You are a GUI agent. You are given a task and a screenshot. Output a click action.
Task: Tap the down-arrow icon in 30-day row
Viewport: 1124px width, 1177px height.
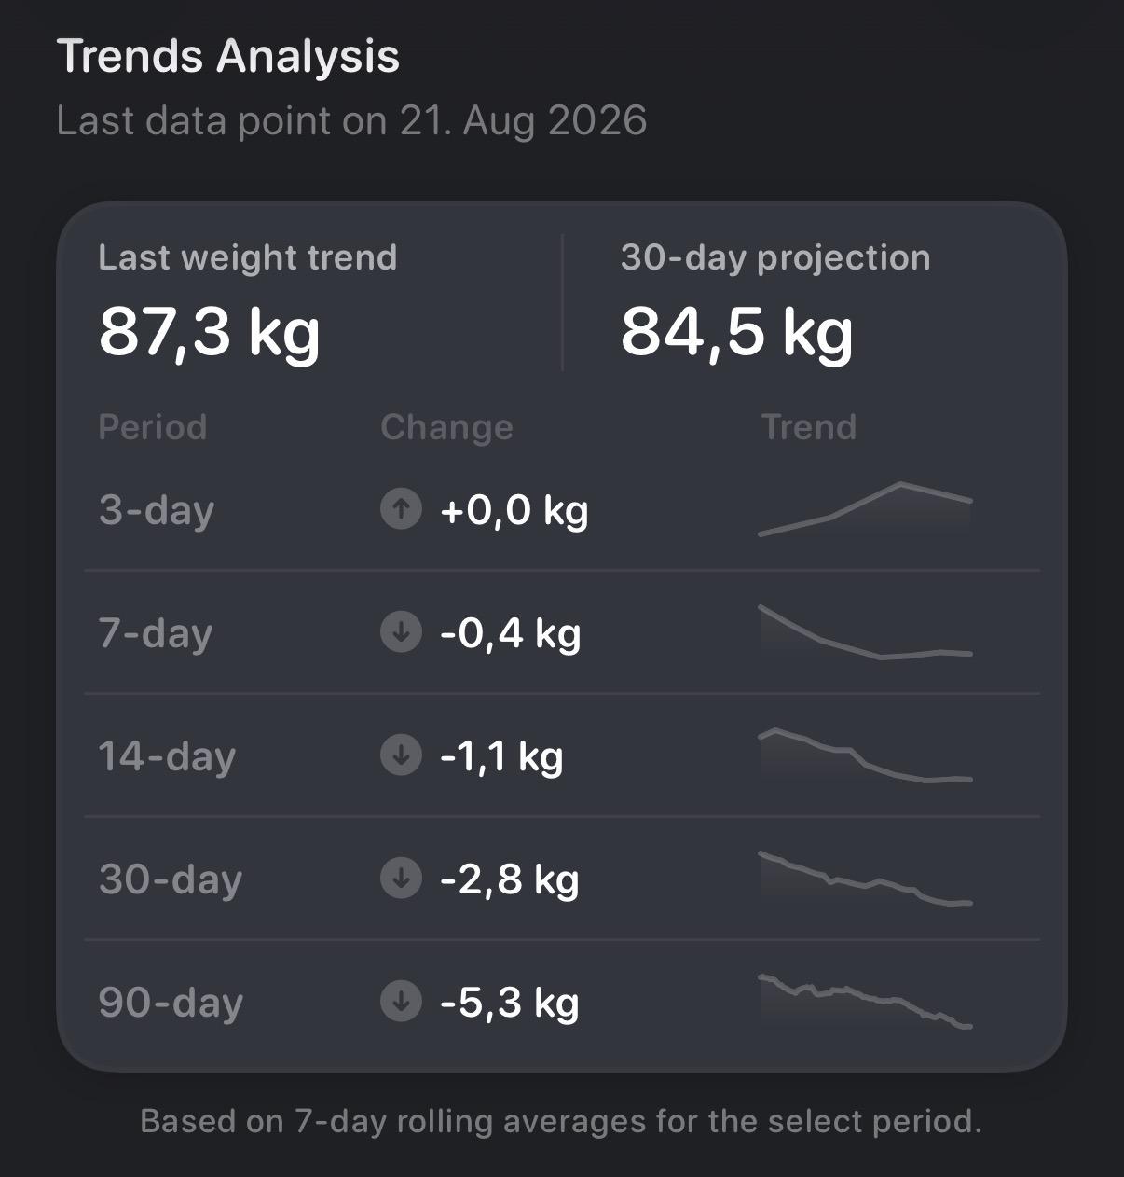click(401, 879)
